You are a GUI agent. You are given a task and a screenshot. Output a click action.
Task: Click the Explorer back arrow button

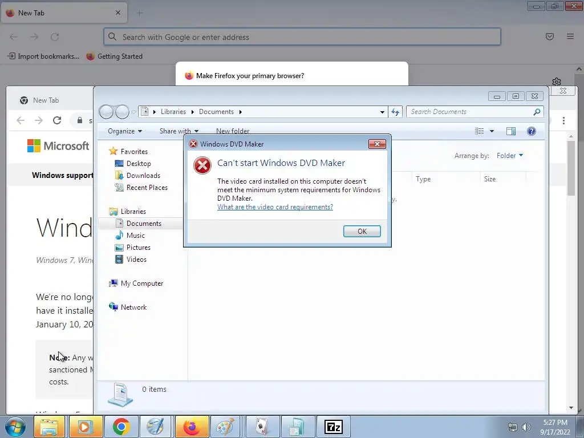(106, 112)
